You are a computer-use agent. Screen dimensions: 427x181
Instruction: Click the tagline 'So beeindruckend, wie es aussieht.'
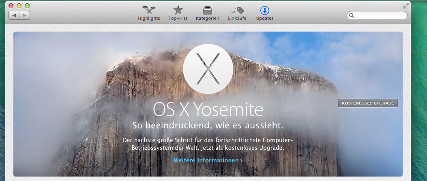(x=208, y=126)
